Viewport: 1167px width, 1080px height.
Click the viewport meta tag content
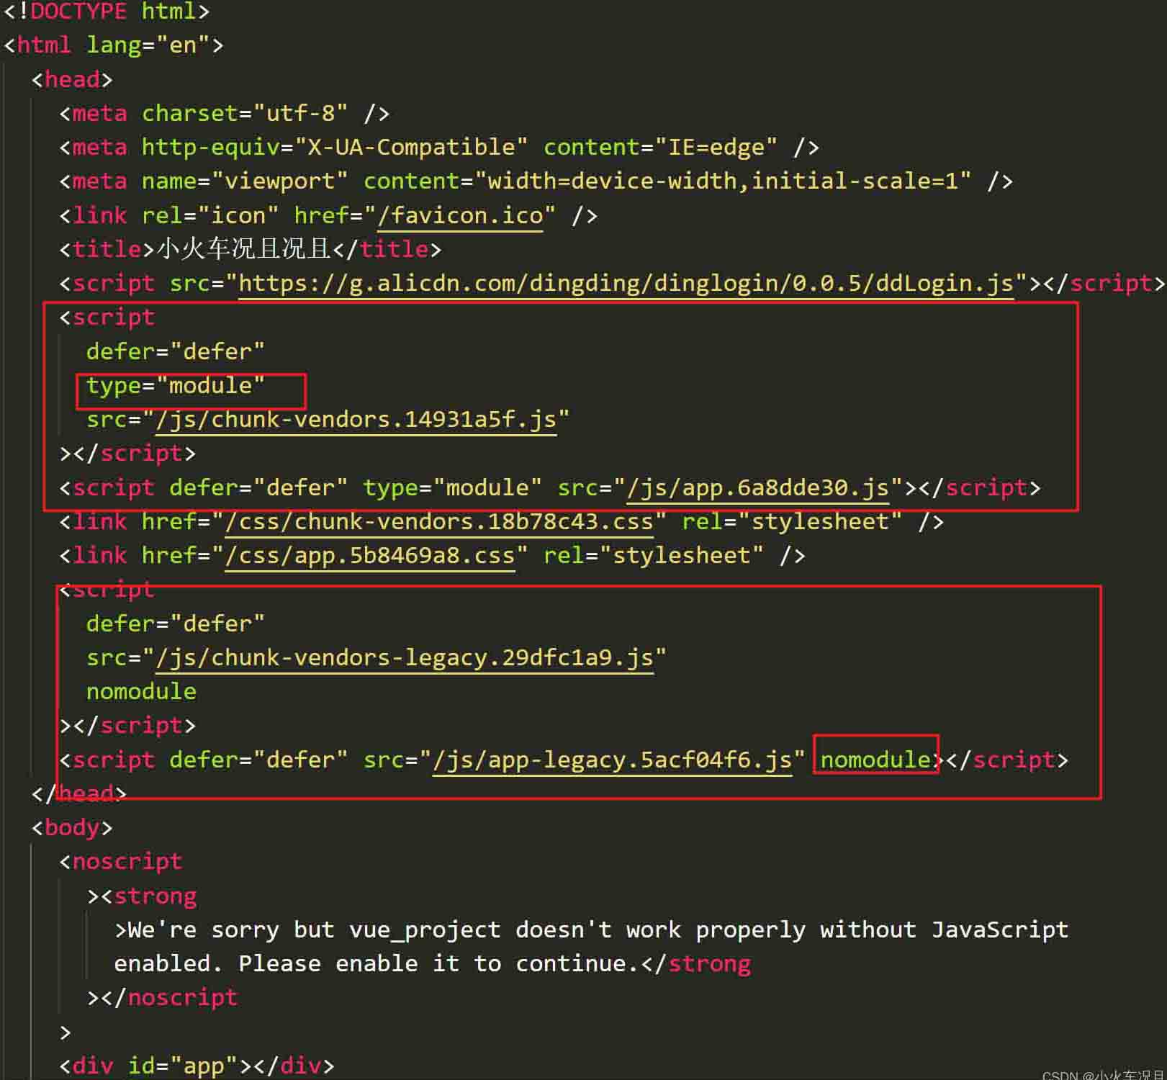click(x=720, y=181)
